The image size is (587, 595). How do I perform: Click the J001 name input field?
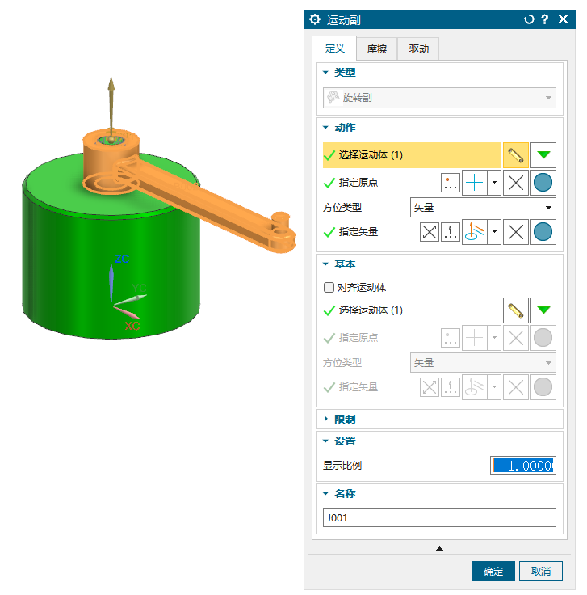click(x=439, y=517)
